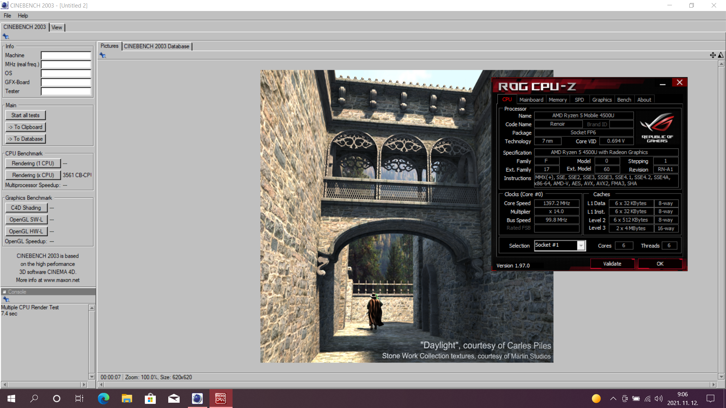
Task: Open the Socket #1 selection dropdown
Action: (581, 246)
